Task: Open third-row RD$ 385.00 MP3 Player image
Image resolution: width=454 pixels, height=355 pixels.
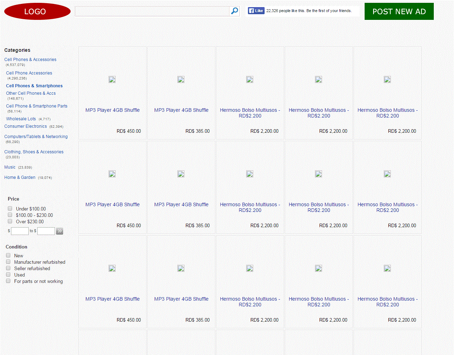Action: [x=181, y=268]
